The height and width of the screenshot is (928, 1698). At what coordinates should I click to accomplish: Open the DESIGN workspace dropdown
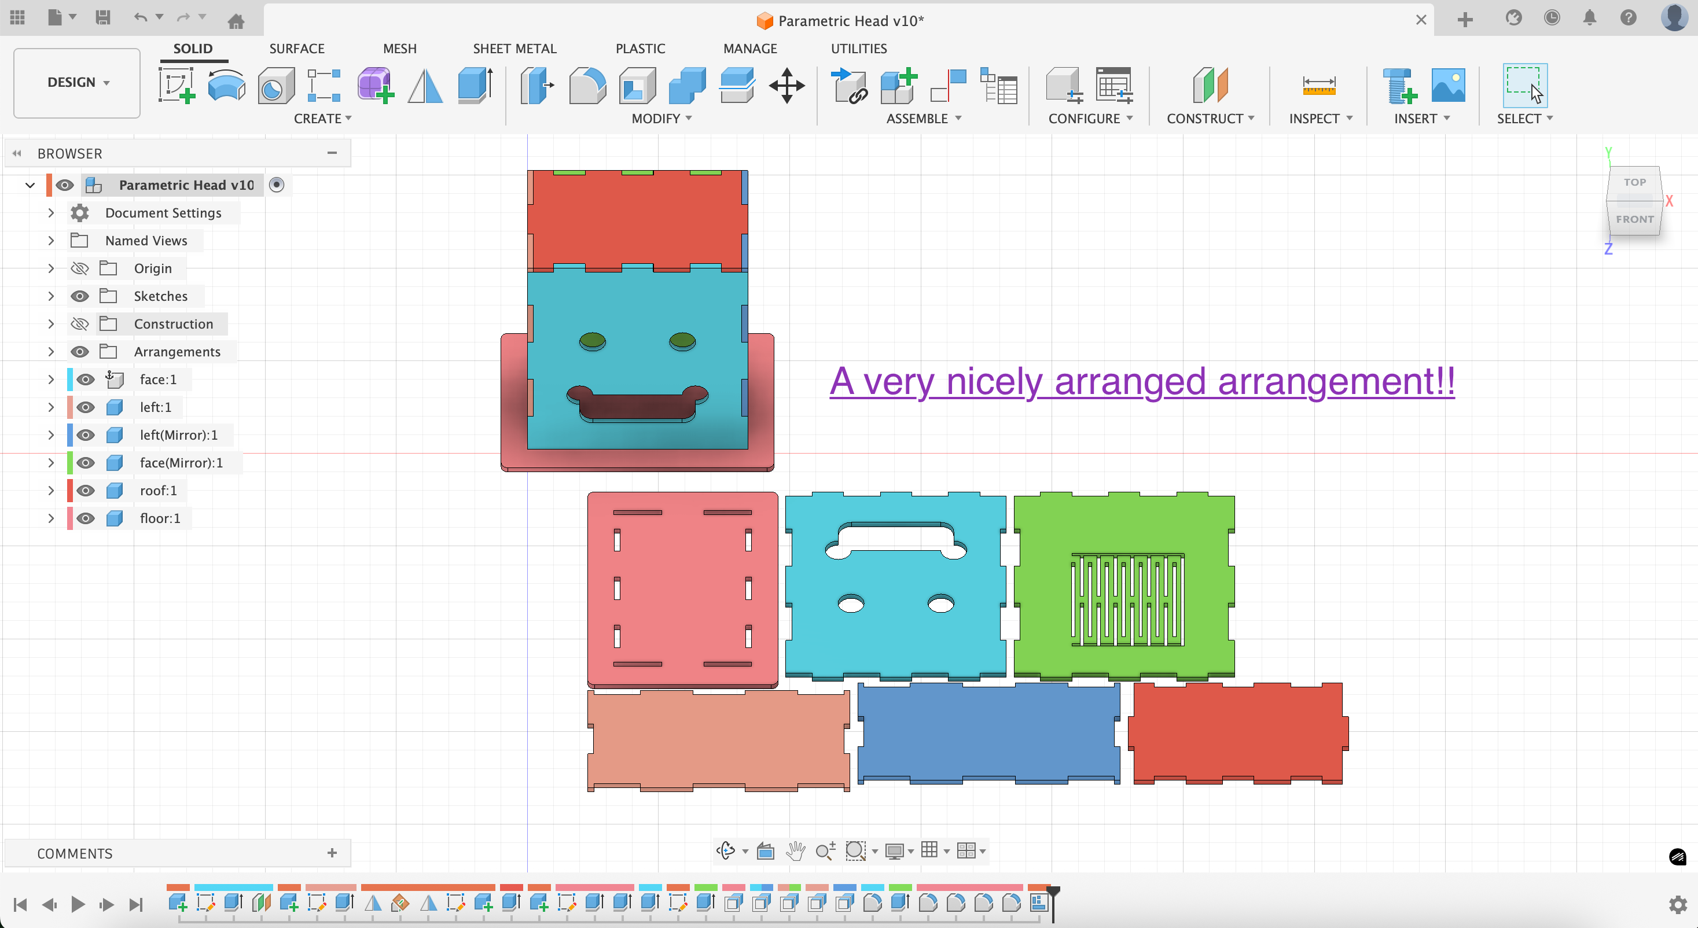pos(77,82)
